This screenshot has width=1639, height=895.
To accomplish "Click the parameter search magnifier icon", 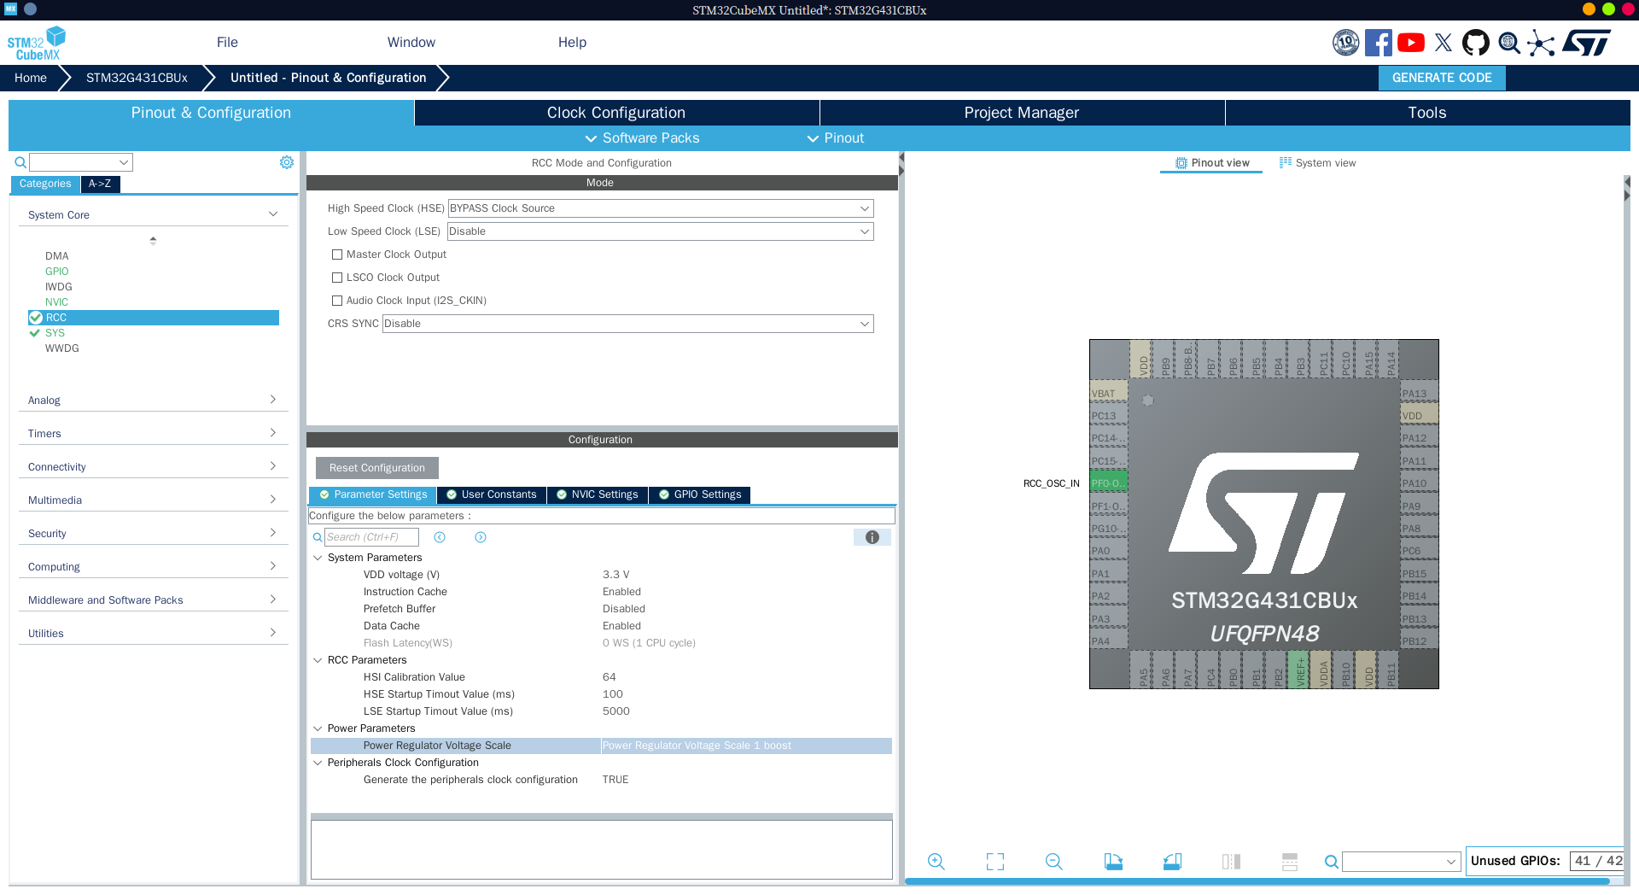I will [318, 537].
